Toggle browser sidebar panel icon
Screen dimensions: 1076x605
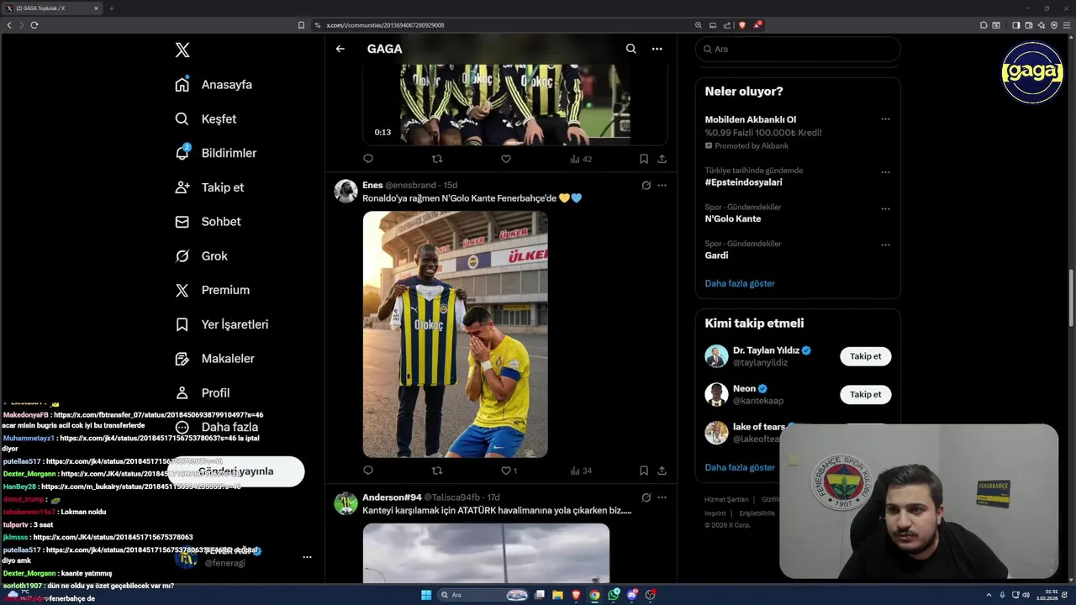click(x=1015, y=25)
